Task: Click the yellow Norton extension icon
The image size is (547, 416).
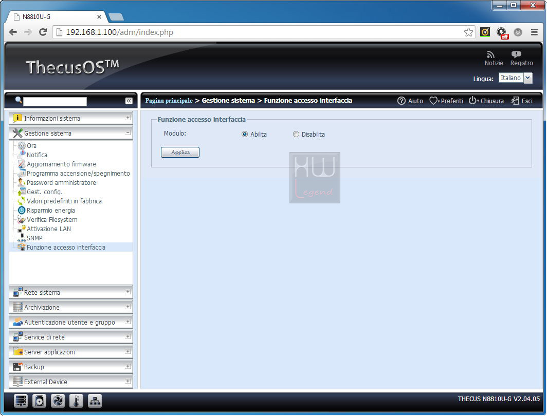Action: coord(485,32)
